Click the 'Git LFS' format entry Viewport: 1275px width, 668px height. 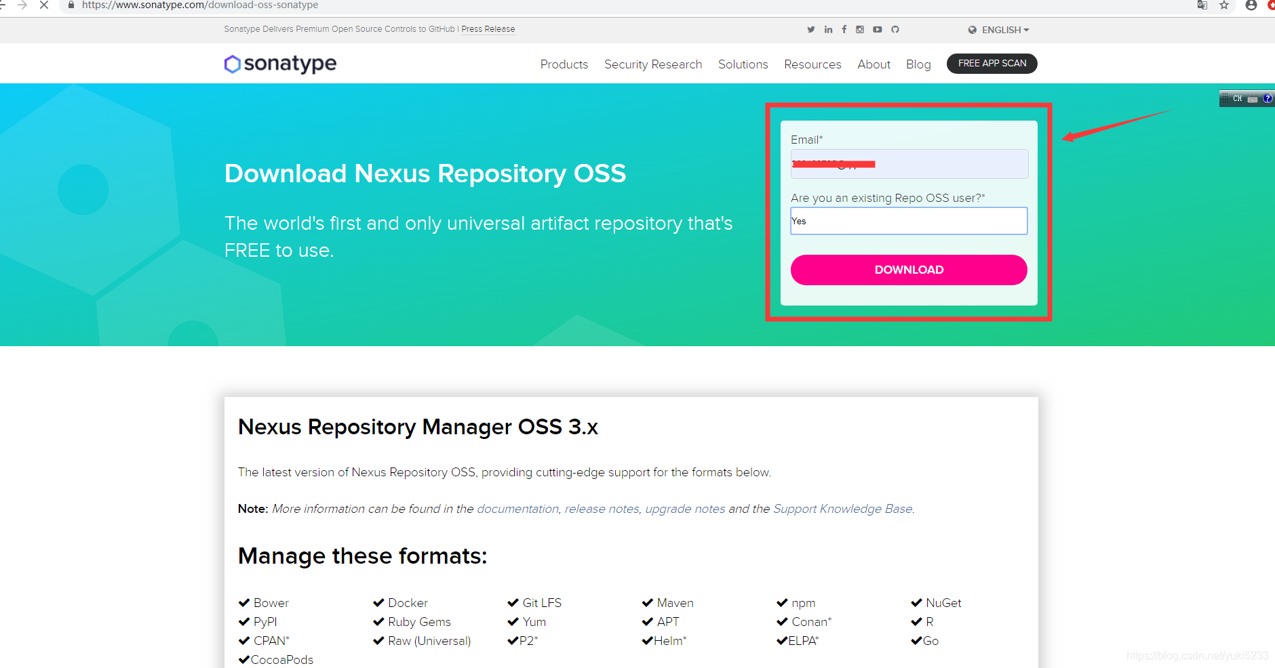pos(542,603)
